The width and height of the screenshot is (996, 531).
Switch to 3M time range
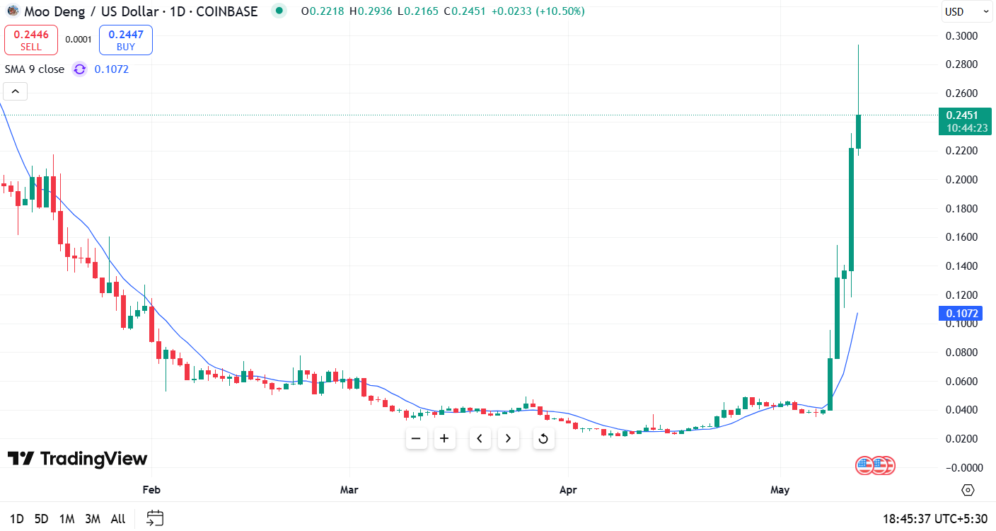point(93,519)
